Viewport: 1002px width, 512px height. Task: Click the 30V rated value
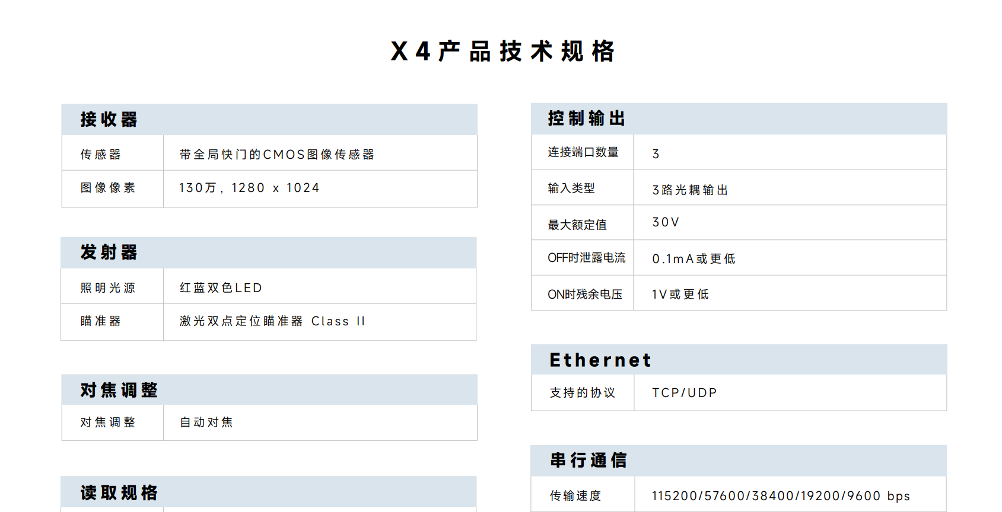(666, 222)
